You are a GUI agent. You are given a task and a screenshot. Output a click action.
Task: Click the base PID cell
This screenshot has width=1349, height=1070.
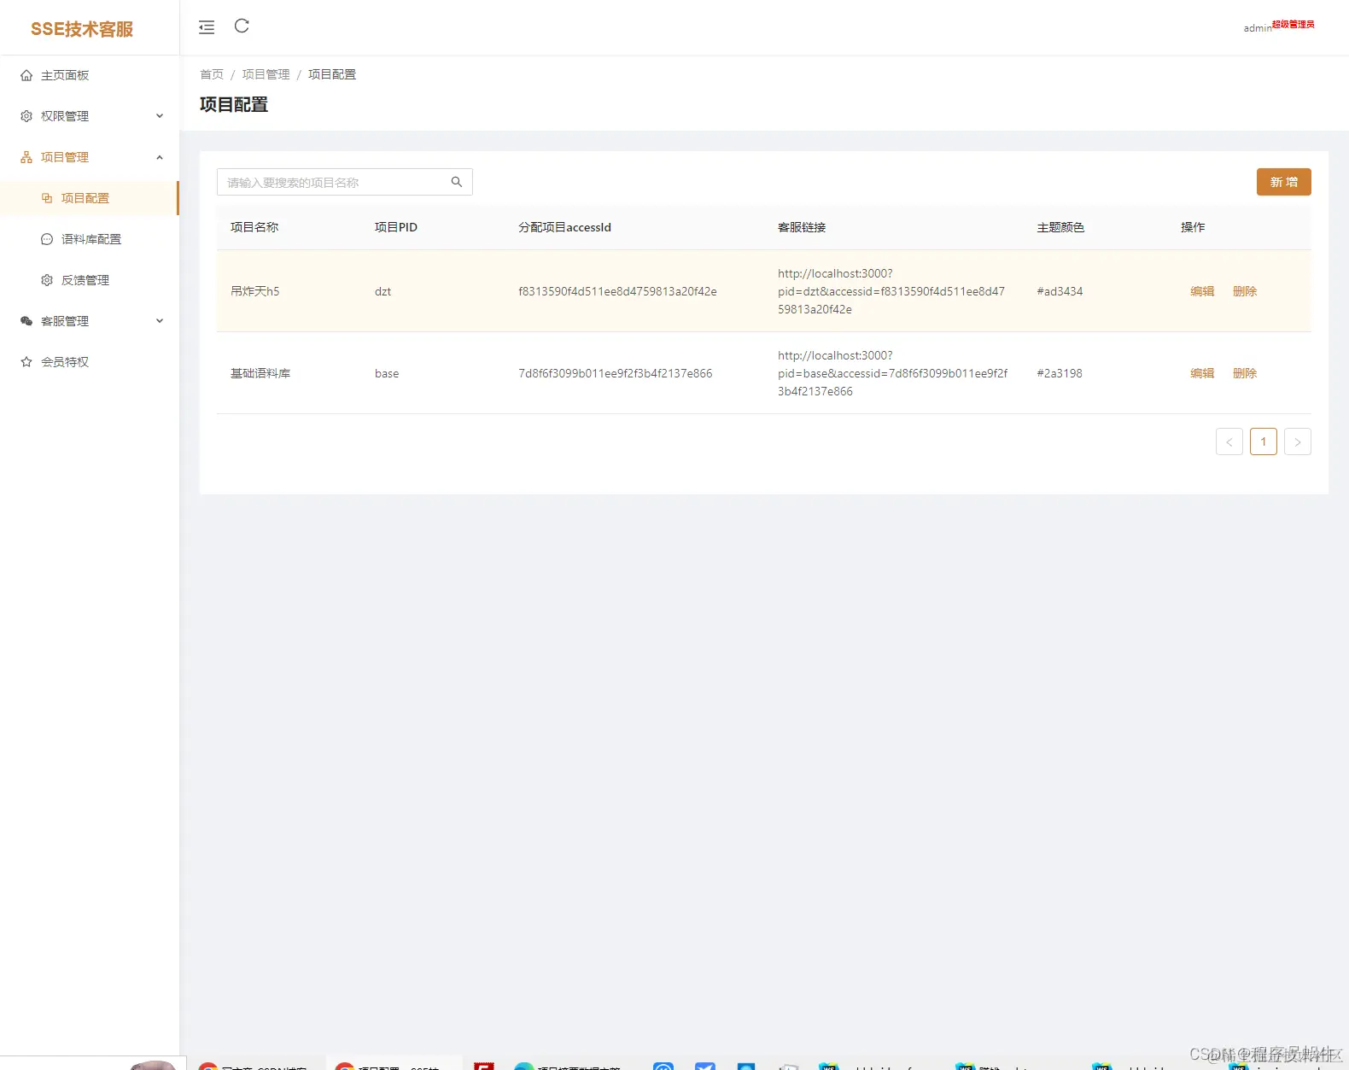387,373
